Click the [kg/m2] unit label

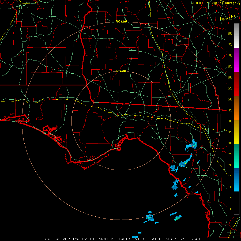(x=225, y=19)
